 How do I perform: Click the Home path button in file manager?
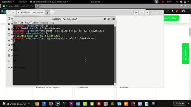click(25, 12)
